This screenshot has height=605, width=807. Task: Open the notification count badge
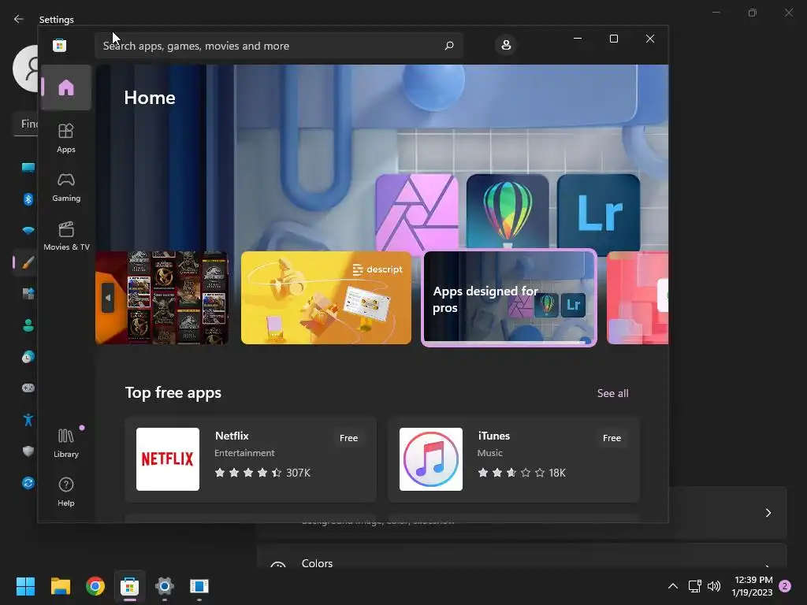(x=785, y=586)
